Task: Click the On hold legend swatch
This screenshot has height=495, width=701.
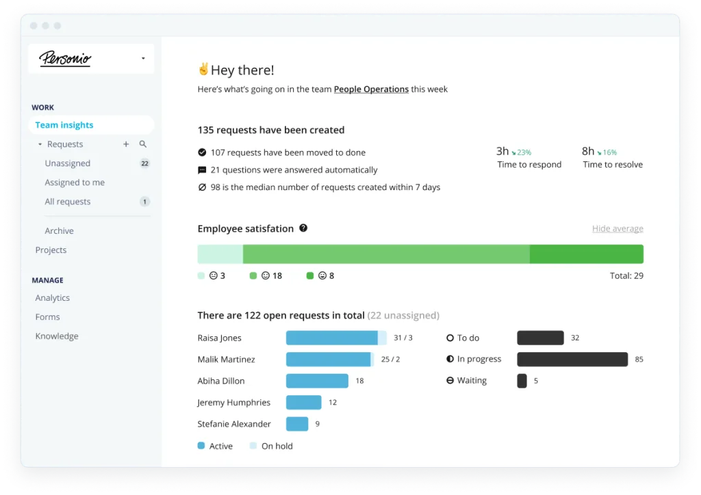Action: coord(253,446)
